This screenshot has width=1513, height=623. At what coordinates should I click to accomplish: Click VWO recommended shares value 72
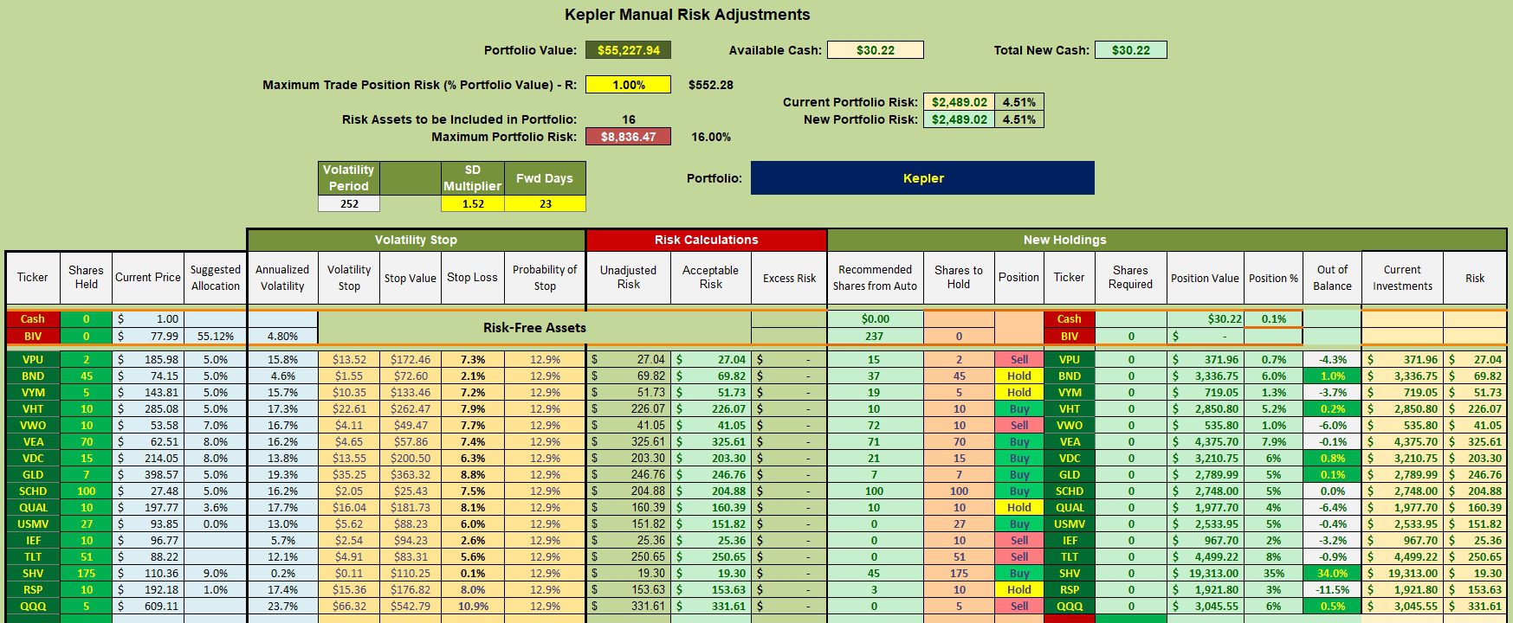click(874, 426)
